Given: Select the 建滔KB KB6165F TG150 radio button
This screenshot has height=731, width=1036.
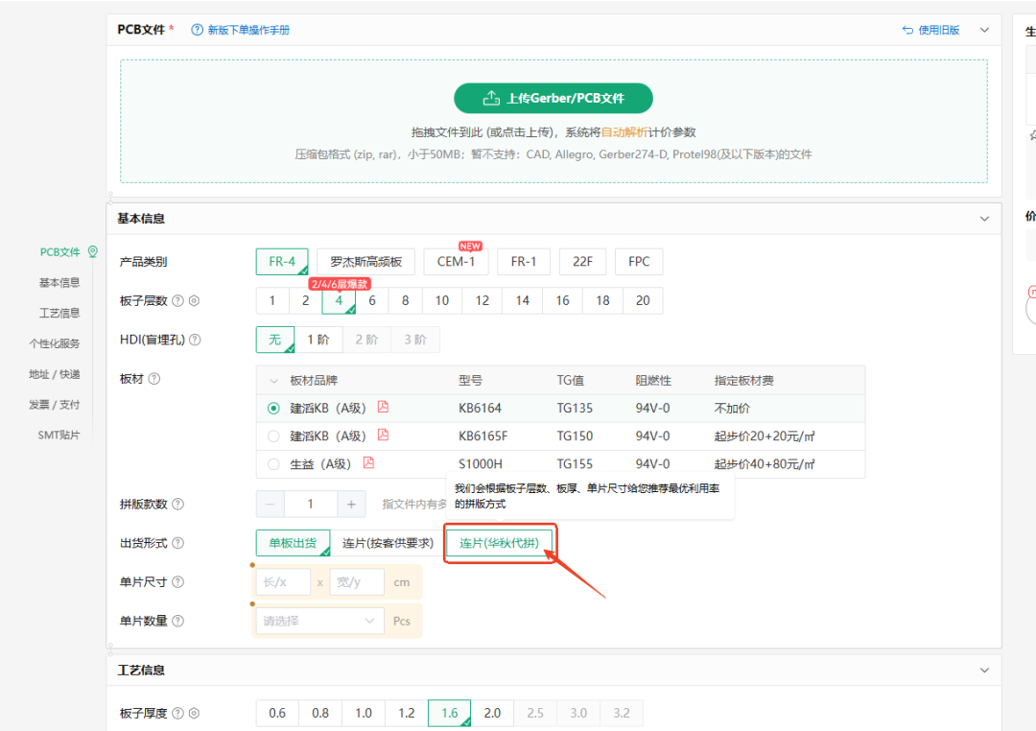Looking at the screenshot, I should pyautogui.click(x=273, y=436).
